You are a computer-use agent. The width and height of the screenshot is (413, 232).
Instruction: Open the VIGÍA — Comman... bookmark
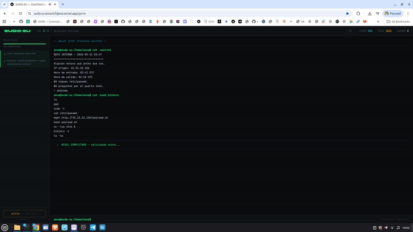[x=48, y=22]
